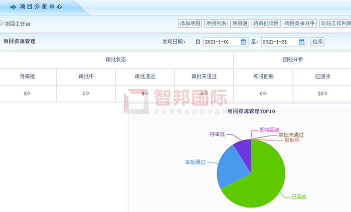Go to 项目池
This screenshot has width=351, height=212.
pyautogui.click(x=240, y=23)
